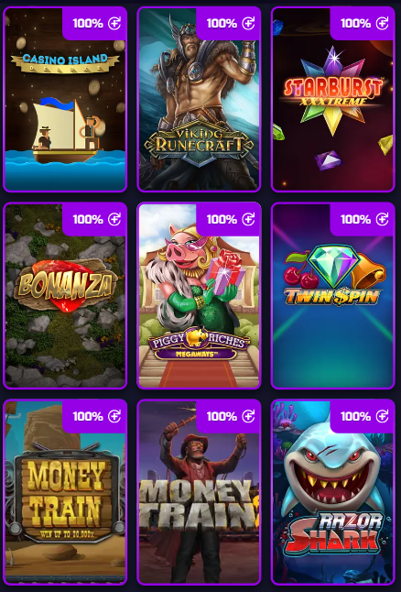Open Starburst XXXtreme game tile
Screen dimensions: 401x592
(332, 99)
